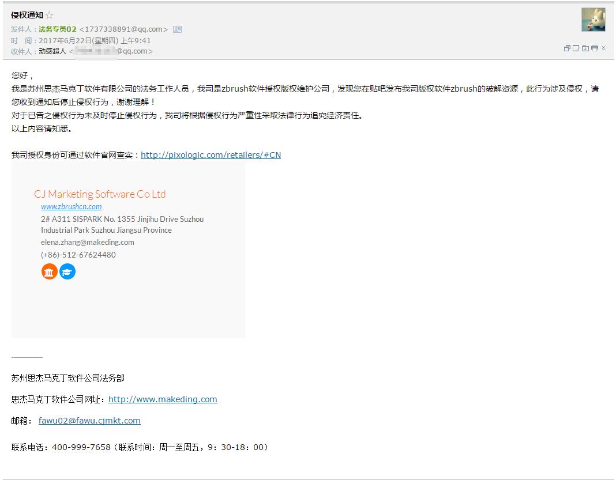Image resolution: width=616 pixels, height=480 pixels.
Task: Click recipient name 动感超人
Action: 52,51
